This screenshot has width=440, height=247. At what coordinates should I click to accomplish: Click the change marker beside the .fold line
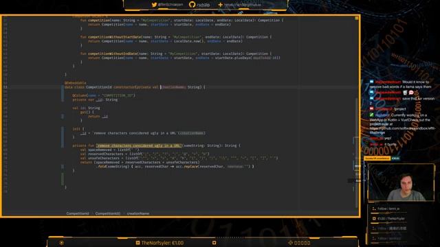[63, 166]
